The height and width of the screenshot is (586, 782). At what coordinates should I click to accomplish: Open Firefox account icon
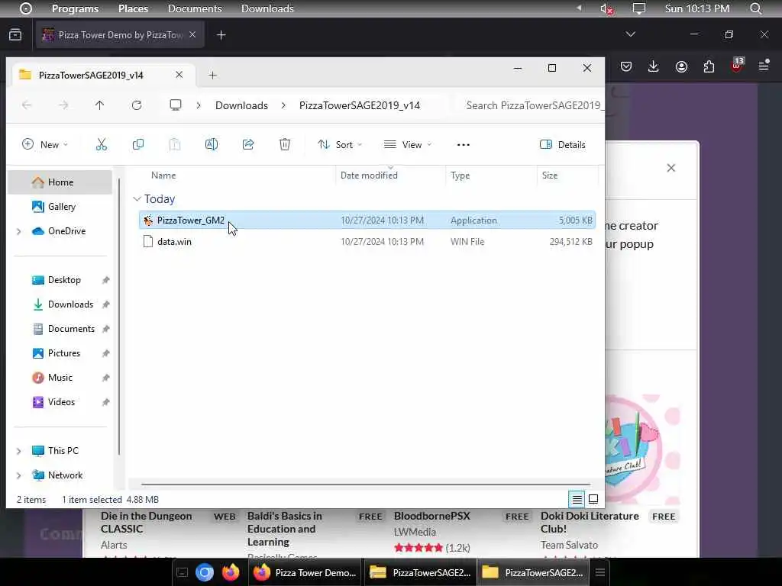(681, 66)
